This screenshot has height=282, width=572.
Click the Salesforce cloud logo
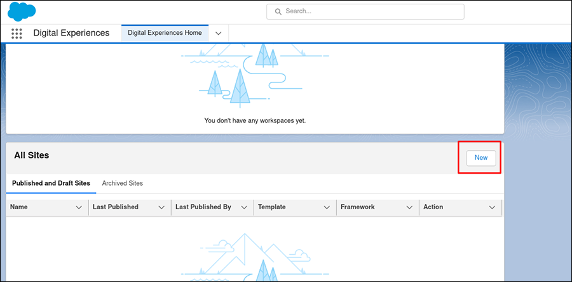pos(22,11)
